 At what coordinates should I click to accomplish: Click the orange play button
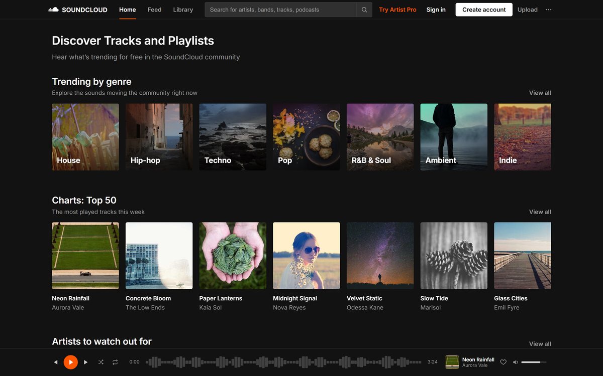tap(71, 362)
